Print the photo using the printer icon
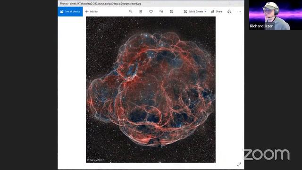This screenshot has width=302, height=170. [229, 11]
